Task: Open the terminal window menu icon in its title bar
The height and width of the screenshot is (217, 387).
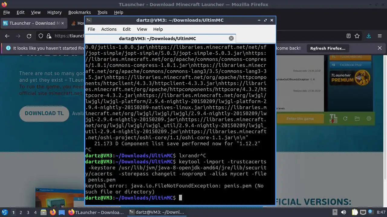Action: click(89, 20)
